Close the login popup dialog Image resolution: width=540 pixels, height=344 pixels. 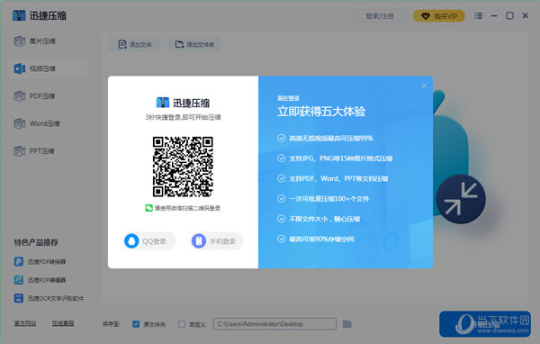[424, 86]
